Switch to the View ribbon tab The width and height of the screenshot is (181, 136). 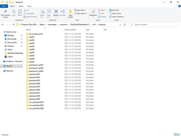pyautogui.click(x=29, y=6)
